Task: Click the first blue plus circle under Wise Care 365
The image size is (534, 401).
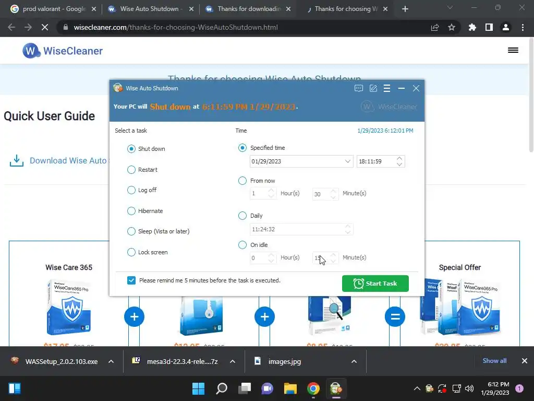Action: (134, 317)
